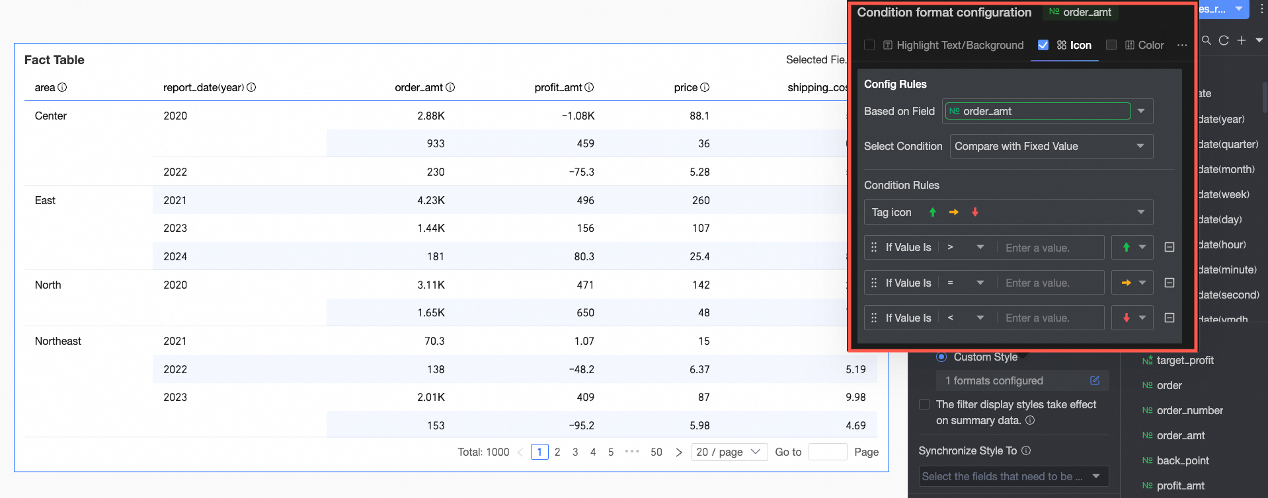Open the green up-arrow icon picker
Screen dimensions: 1268x498
click(1132, 247)
